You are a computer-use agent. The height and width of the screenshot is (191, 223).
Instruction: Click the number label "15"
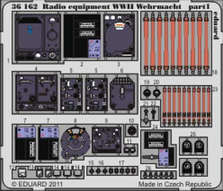pyautogui.click(x=91, y=163)
